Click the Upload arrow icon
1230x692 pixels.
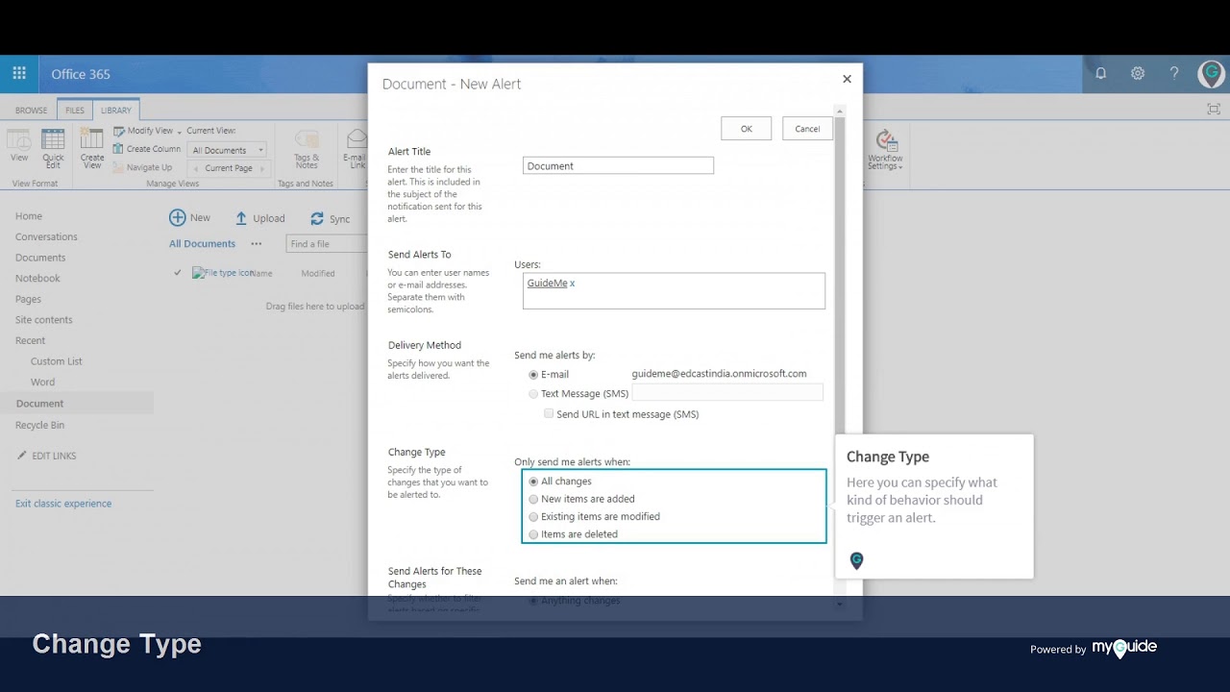[x=241, y=218]
